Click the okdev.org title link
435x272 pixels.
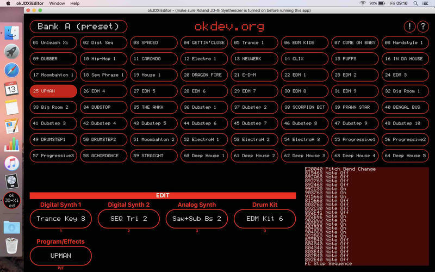[229, 26]
